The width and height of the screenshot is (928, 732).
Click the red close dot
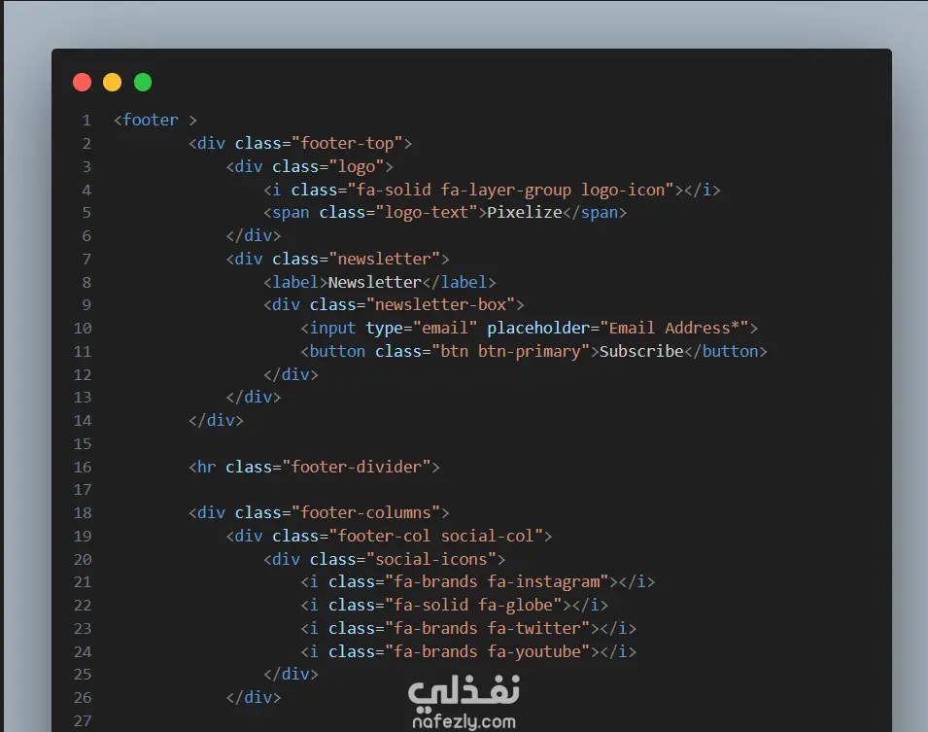(83, 83)
